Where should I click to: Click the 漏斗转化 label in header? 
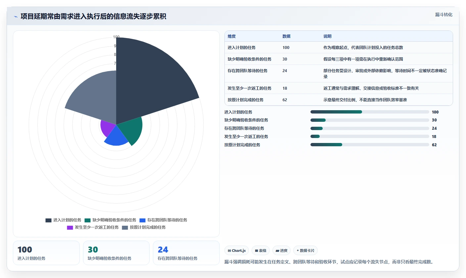(443, 15)
